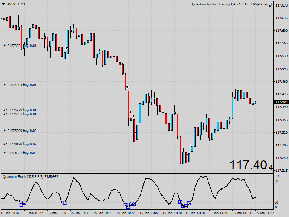
Task: Select order #101273622 buy 0.01 line label
Action: pos(20,46)
